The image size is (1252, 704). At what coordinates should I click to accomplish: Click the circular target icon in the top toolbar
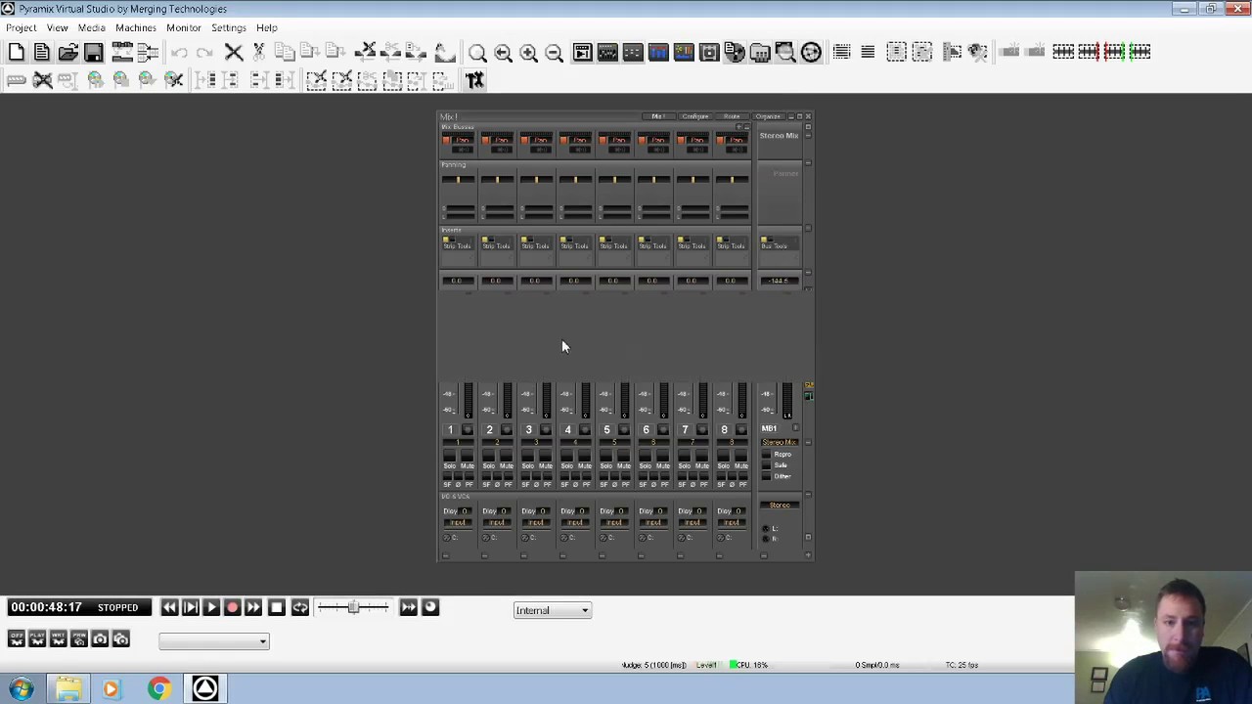click(x=811, y=52)
